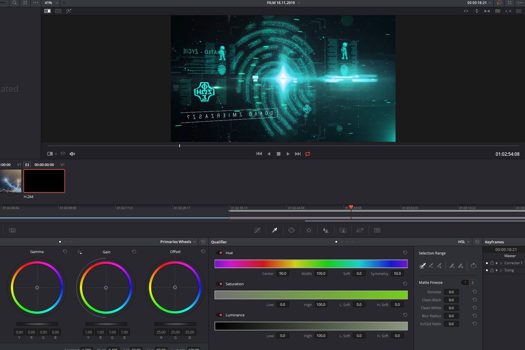Toggle the Saturation qualifier on or off
The width and height of the screenshot is (525, 350).
tap(220, 284)
